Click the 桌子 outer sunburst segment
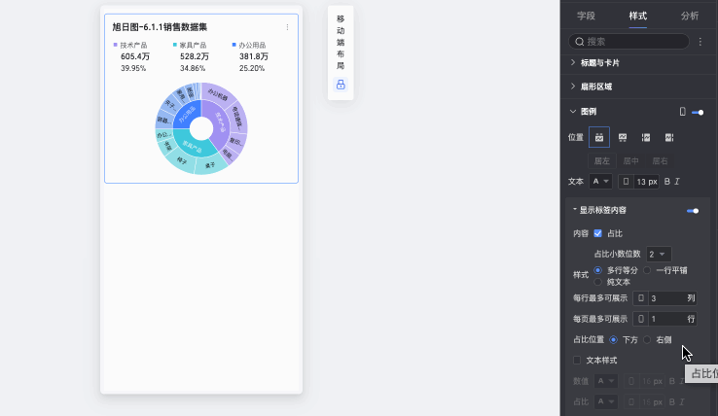This screenshot has width=718, height=416. click(x=210, y=165)
